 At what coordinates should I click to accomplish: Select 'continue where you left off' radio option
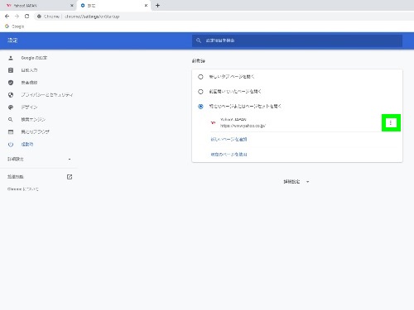200,92
